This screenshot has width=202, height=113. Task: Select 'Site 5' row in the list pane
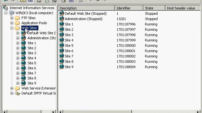[x=129, y=46]
